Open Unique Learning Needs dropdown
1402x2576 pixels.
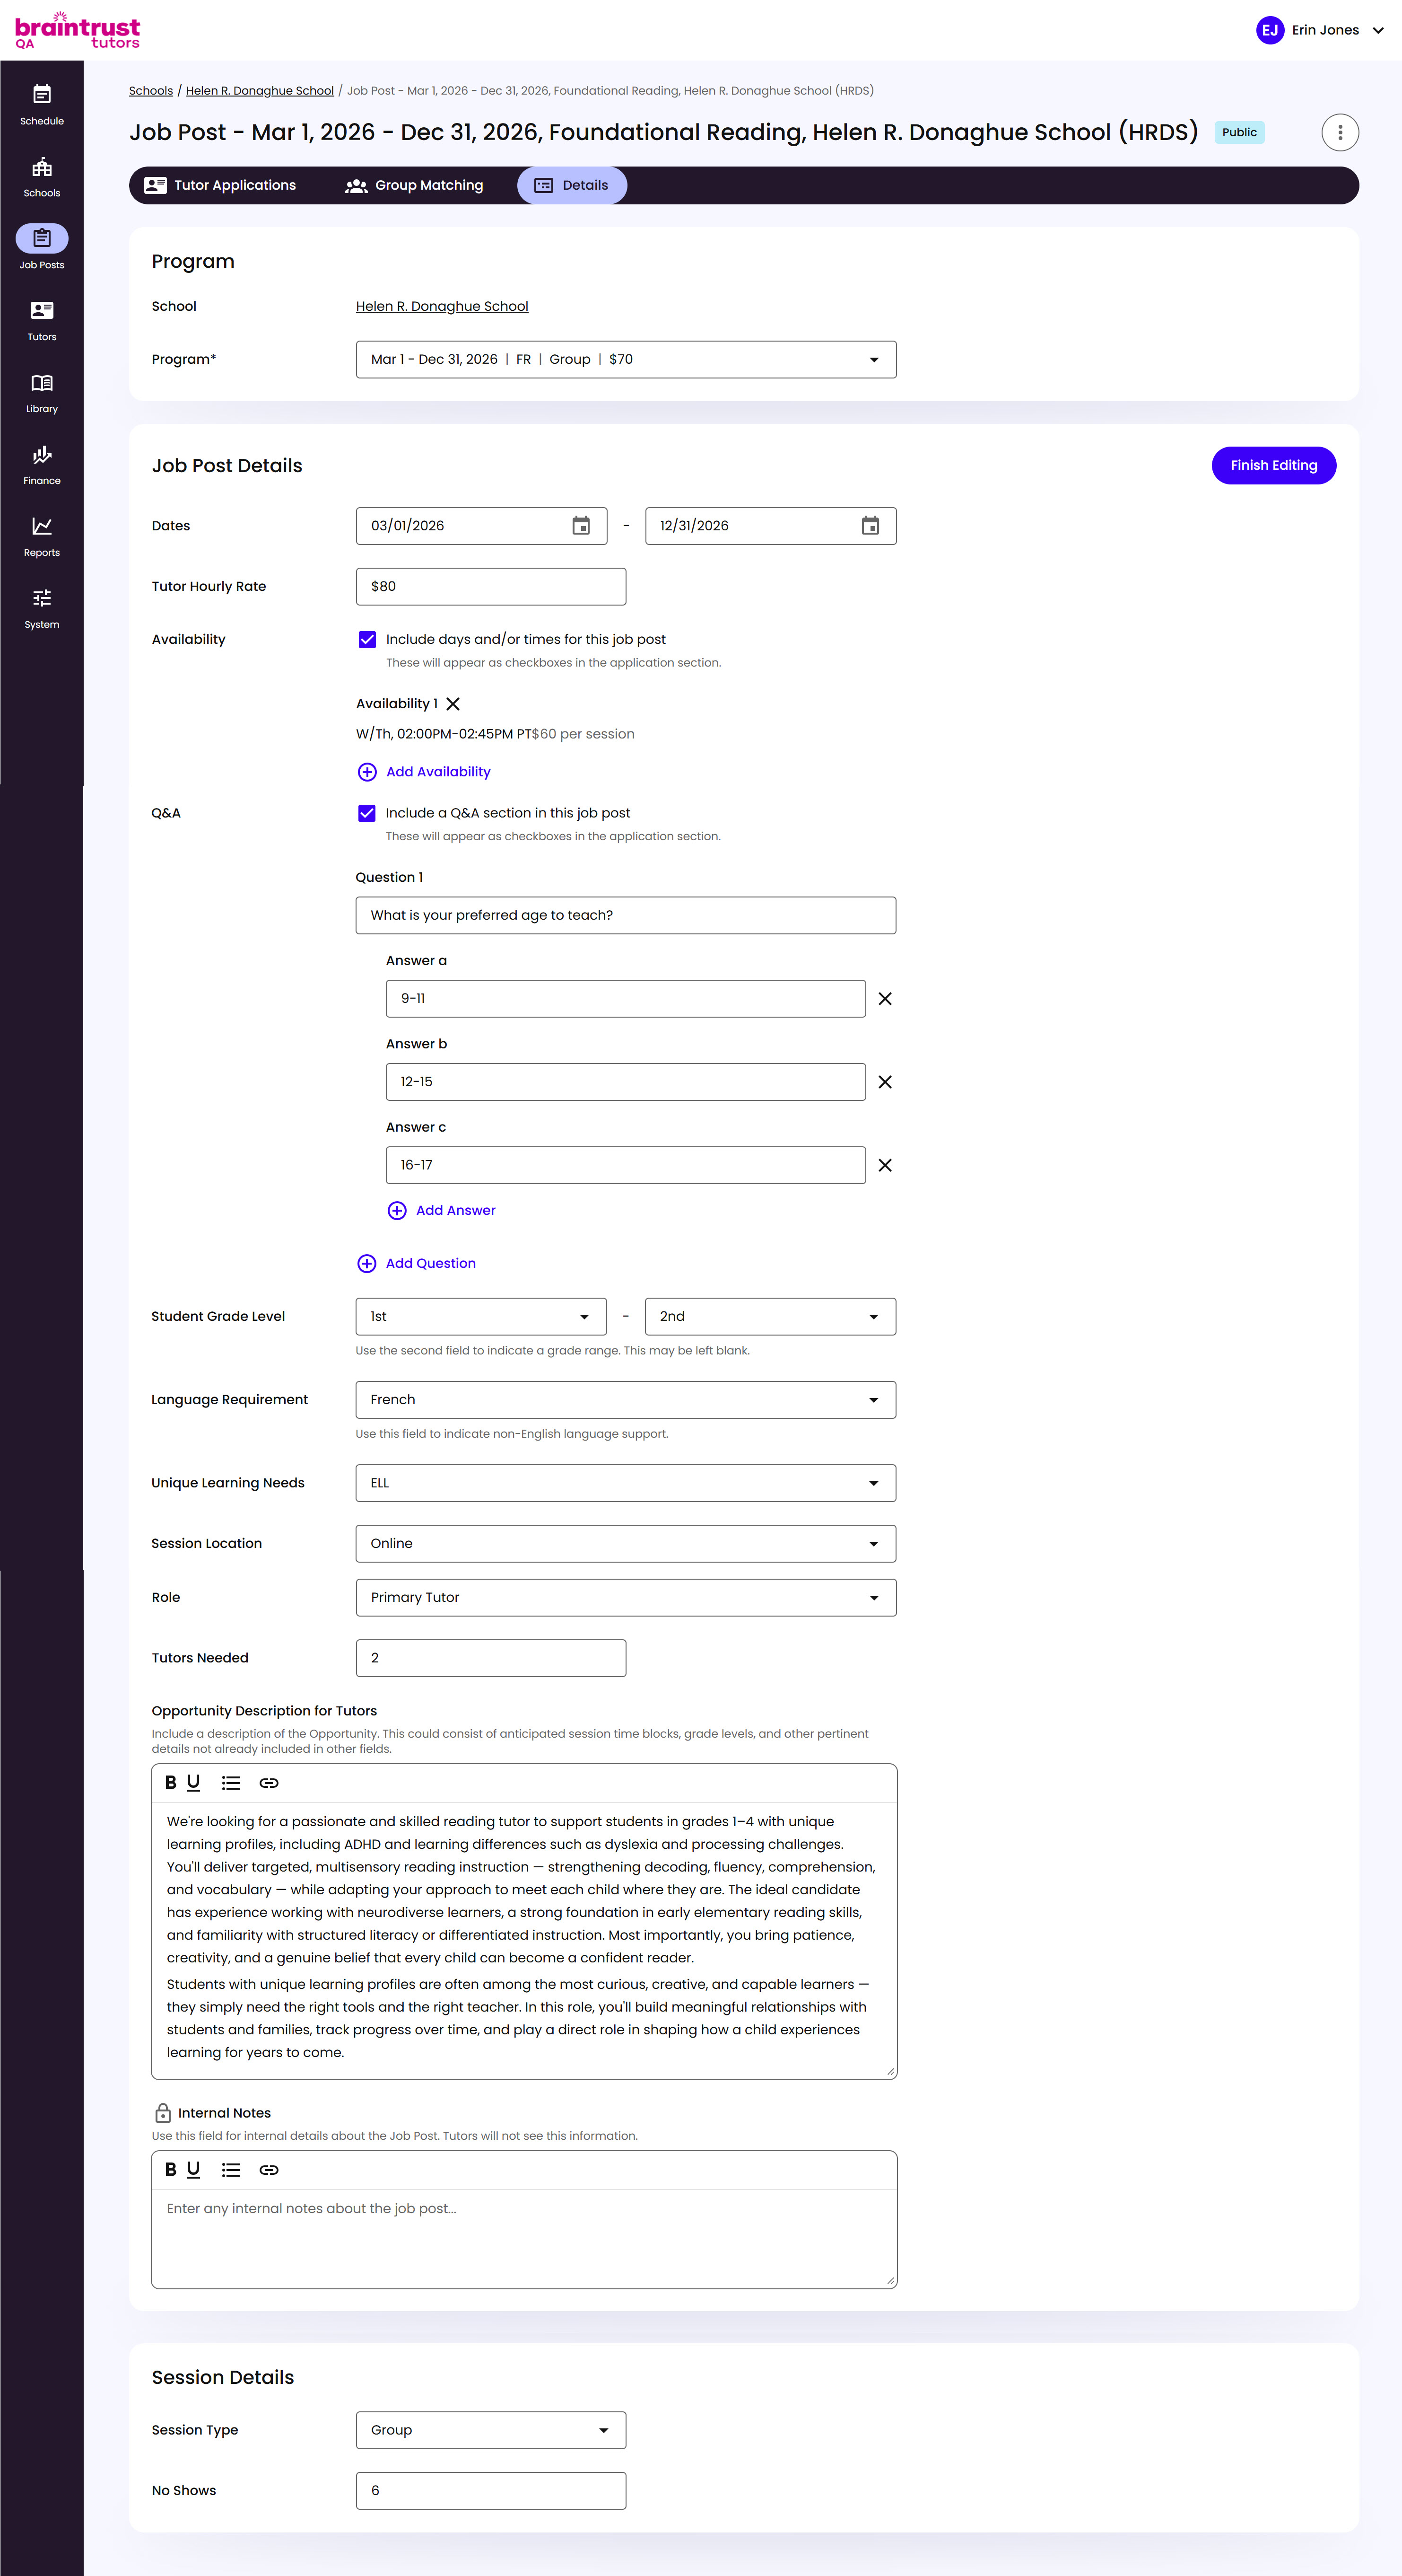626,1483
